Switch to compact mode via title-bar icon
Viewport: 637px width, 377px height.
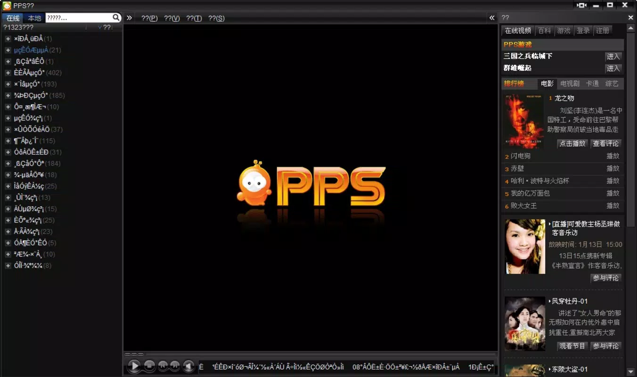(x=582, y=5)
